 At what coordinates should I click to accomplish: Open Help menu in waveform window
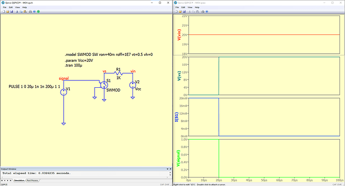197,7
